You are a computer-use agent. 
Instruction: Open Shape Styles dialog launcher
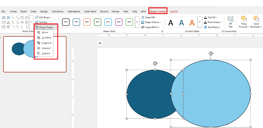[x=162, y=31]
